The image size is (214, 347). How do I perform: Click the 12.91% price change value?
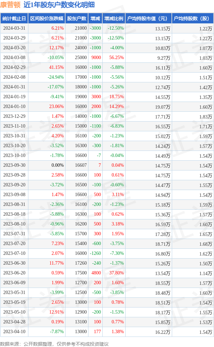pyautogui.click(x=56, y=312)
